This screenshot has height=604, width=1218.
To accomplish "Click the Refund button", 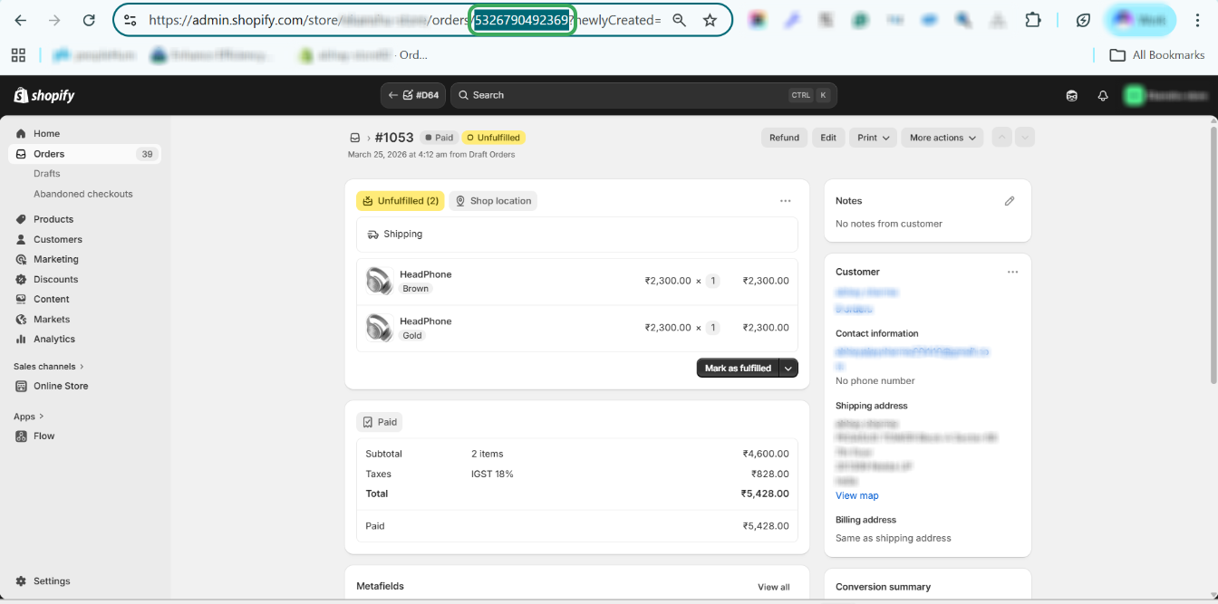I will pos(784,138).
